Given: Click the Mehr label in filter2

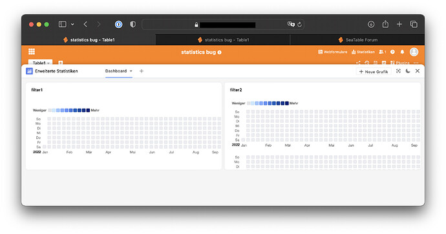Looking at the screenshot, I should pos(294,103).
